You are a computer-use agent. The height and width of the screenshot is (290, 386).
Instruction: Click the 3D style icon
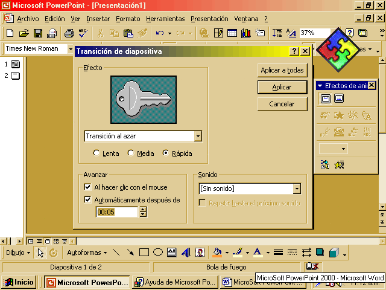pyautogui.click(x=334, y=253)
